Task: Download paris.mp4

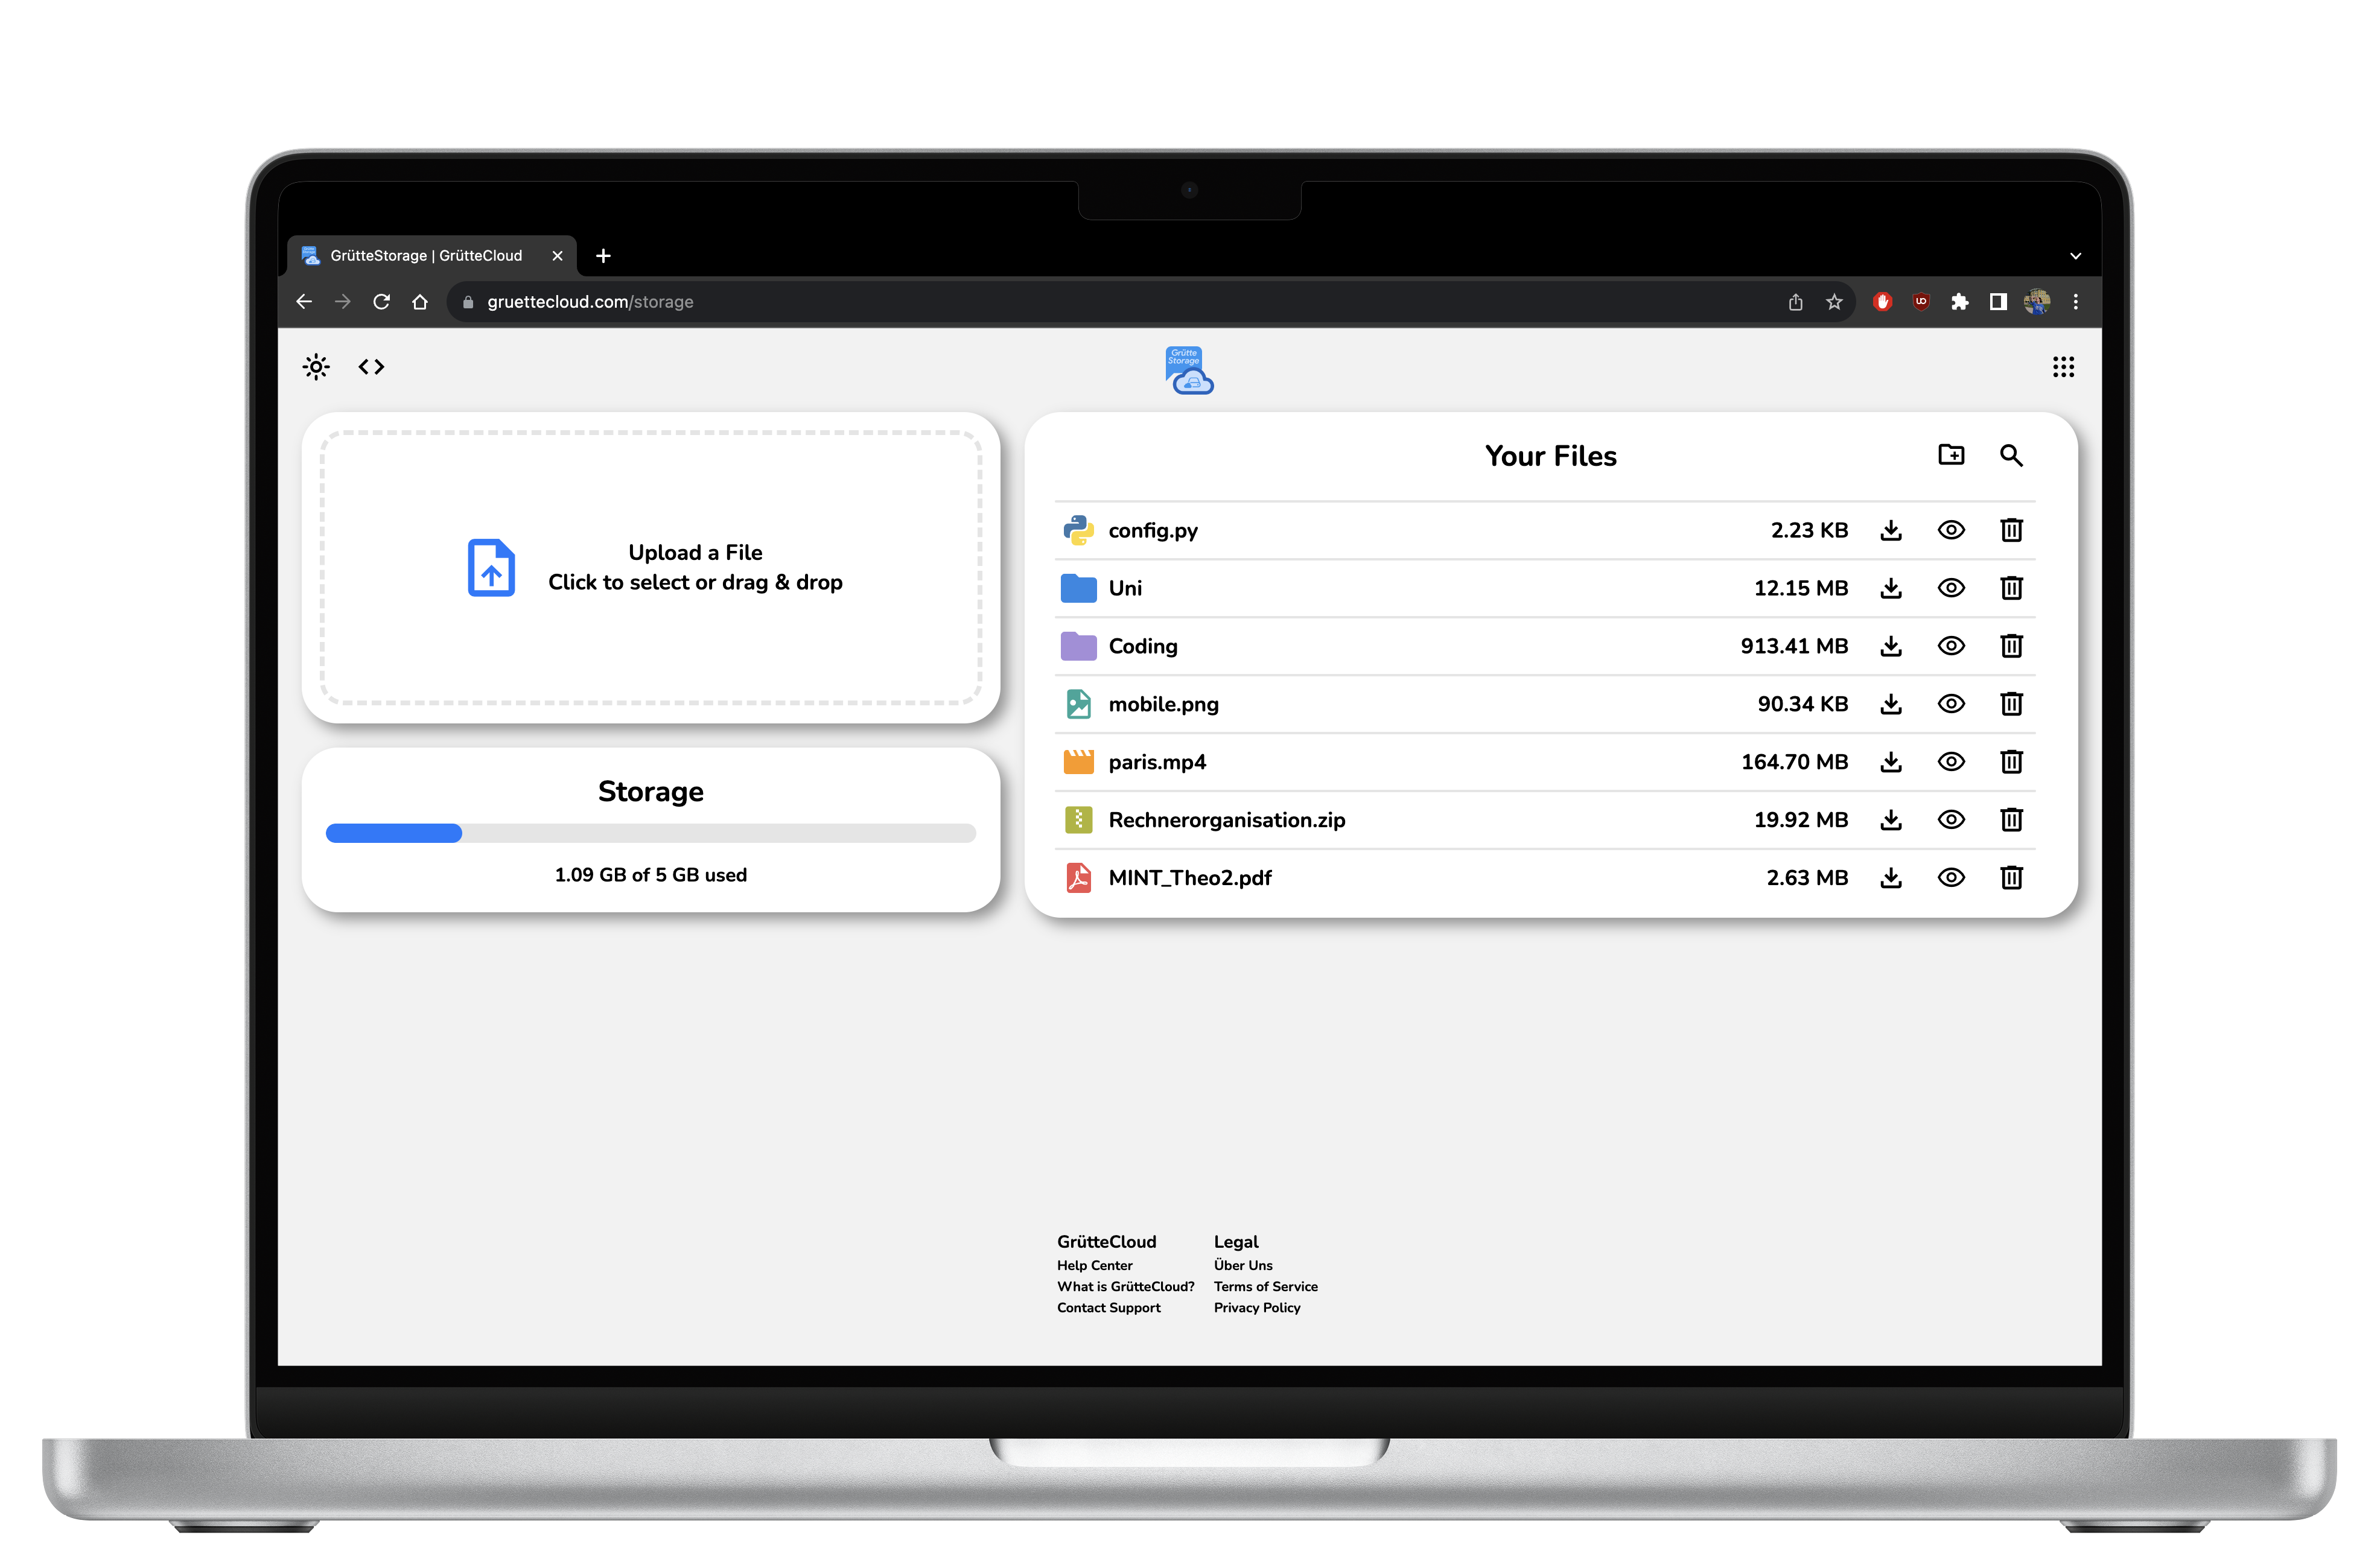Action: [1890, 762]
